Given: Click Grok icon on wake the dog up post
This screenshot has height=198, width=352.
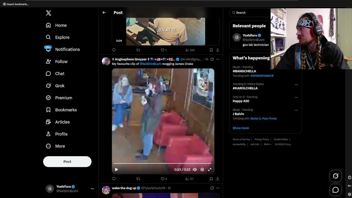Looking at the screenshot, I should coord(212,188).
